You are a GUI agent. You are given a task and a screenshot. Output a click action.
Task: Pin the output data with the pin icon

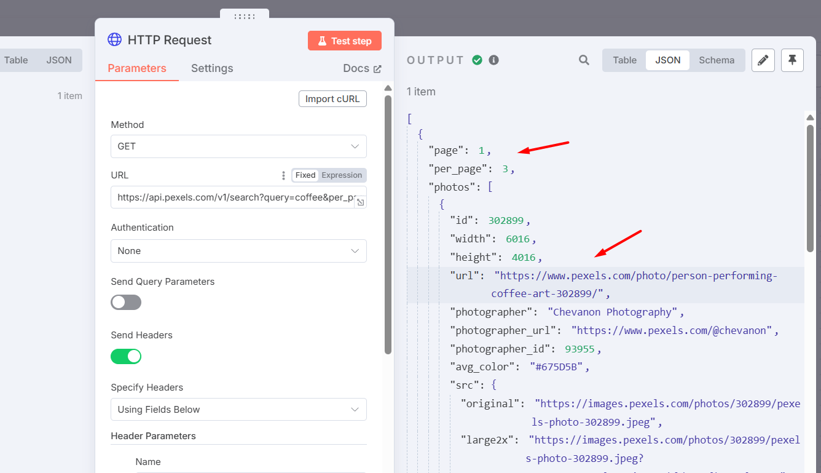[793, 60]
